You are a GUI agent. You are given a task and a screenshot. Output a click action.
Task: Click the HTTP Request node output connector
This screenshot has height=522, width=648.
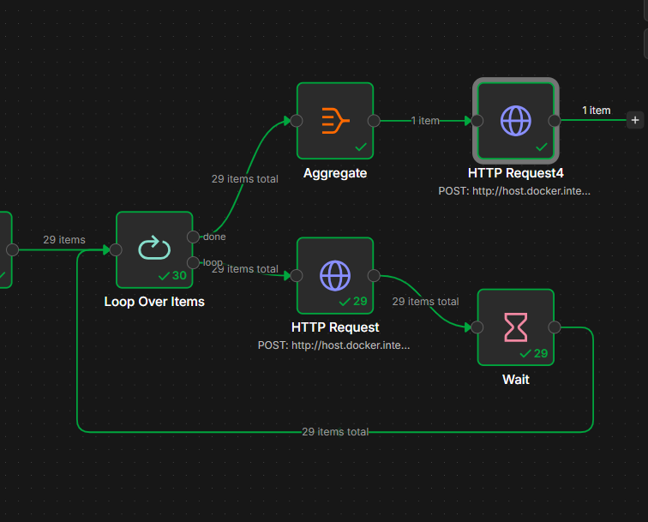374,276
